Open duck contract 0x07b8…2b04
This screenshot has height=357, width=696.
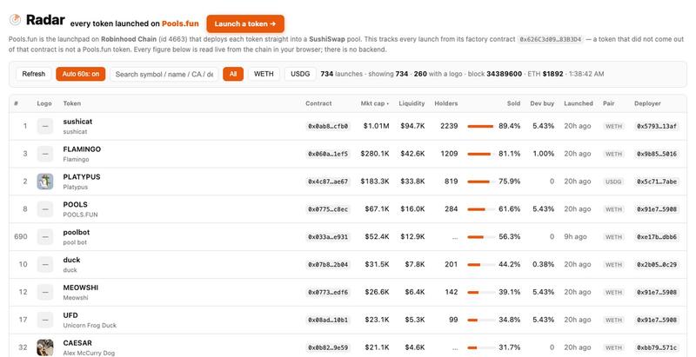pos(328,264)
